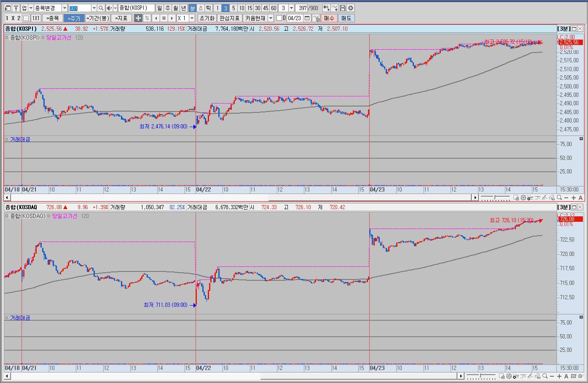588x383 pixels.
Task: Click the stock code input field 001
Action: (80, 8)
